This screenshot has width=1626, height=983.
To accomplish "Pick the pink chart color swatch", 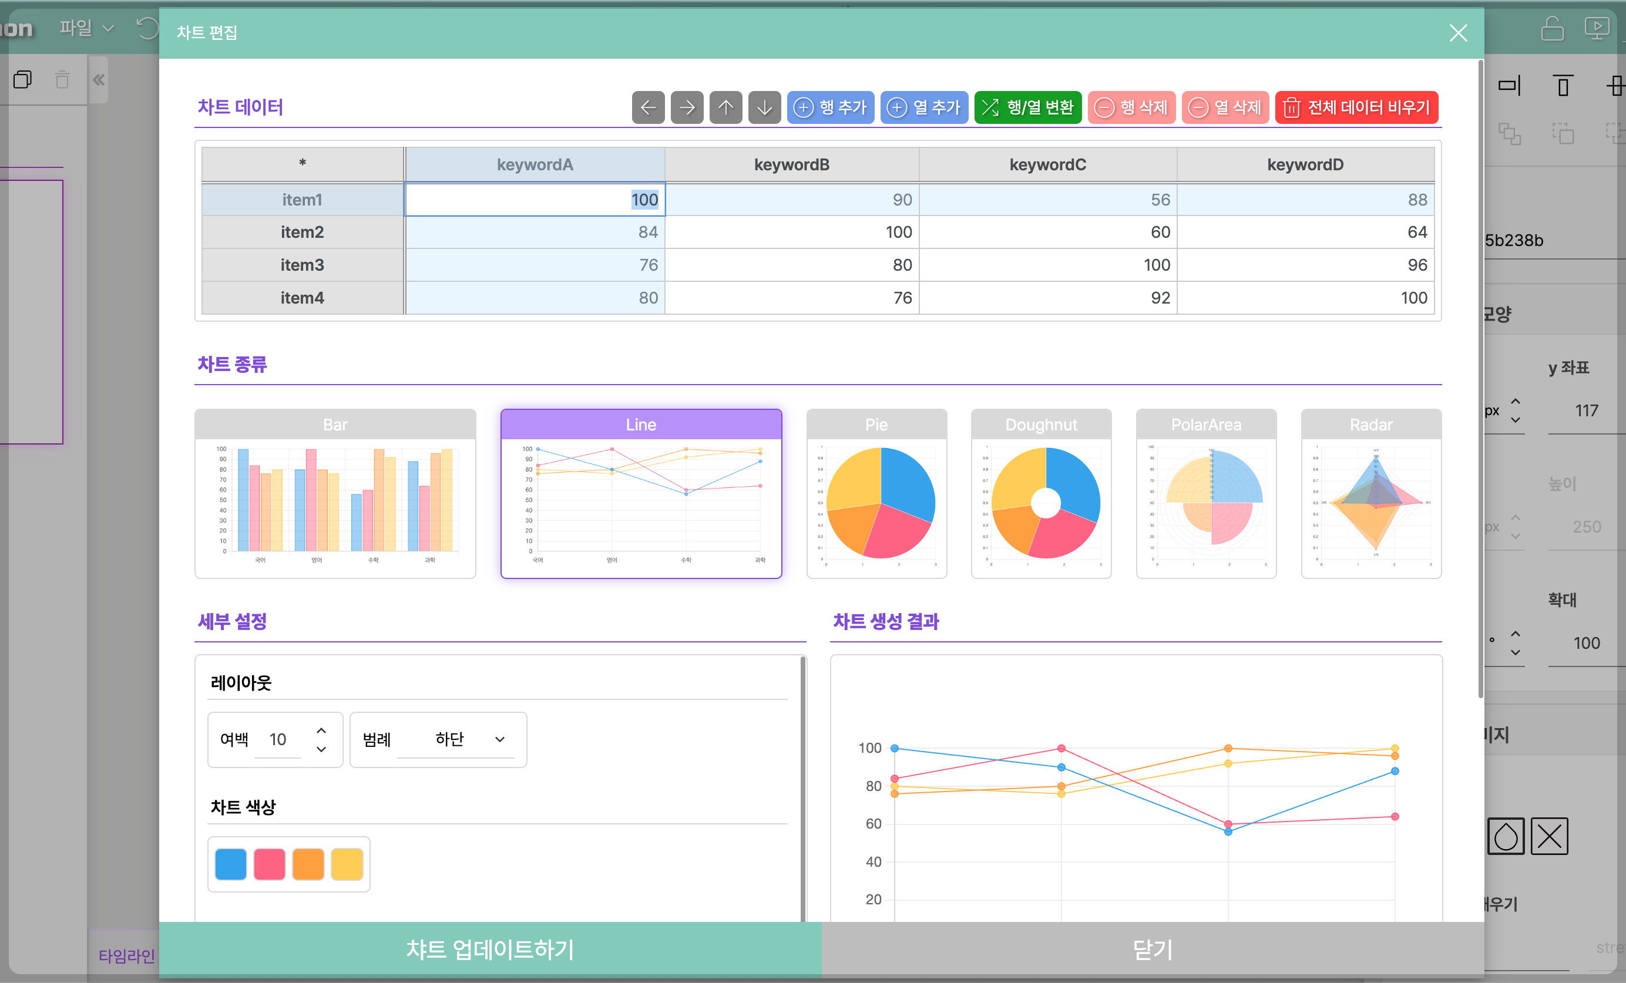I will (x=269, y=864).
